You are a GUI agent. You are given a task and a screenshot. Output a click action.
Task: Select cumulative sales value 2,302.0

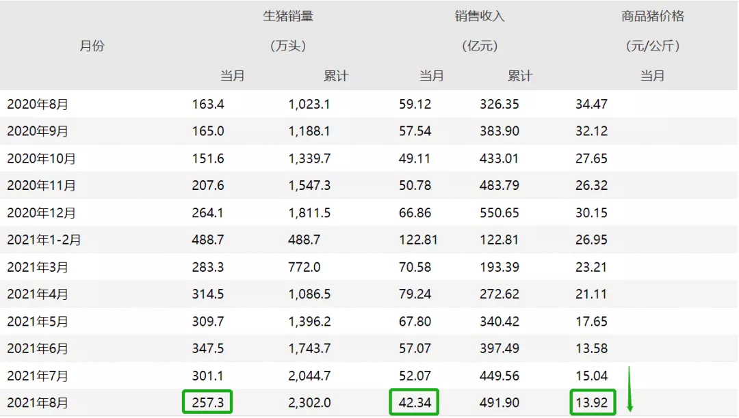click(309, 403)
